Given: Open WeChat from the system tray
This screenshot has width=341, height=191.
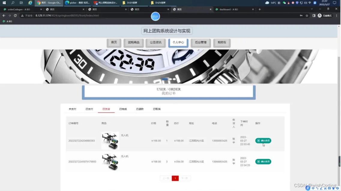Looking at the screenshot, I should (284, 3).
